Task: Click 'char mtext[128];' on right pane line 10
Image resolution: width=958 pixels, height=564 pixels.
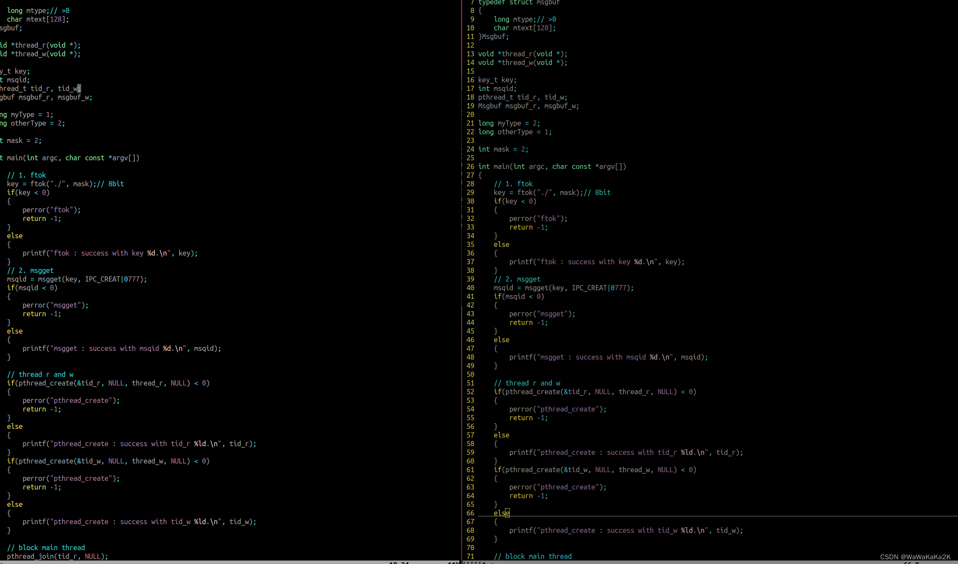Action: click(525, 28)
